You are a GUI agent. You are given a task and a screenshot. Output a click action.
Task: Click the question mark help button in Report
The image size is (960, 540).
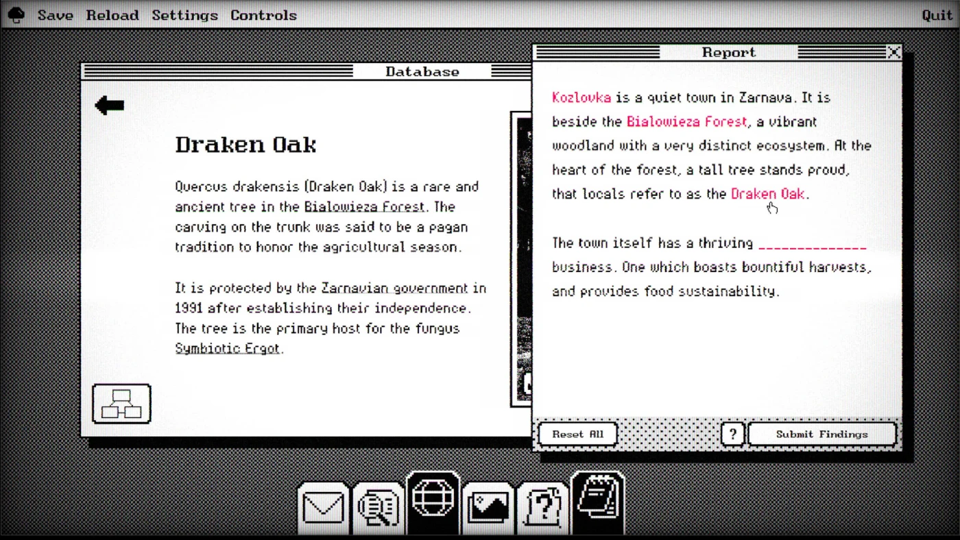tap(732, 434)
